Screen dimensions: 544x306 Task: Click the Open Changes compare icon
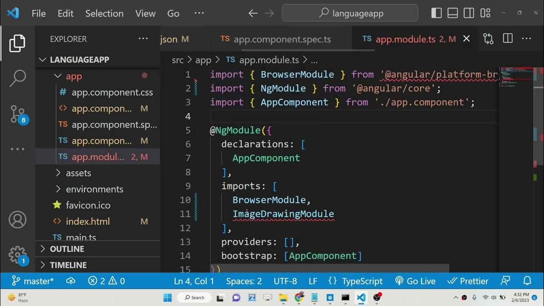tap(488, 39)
